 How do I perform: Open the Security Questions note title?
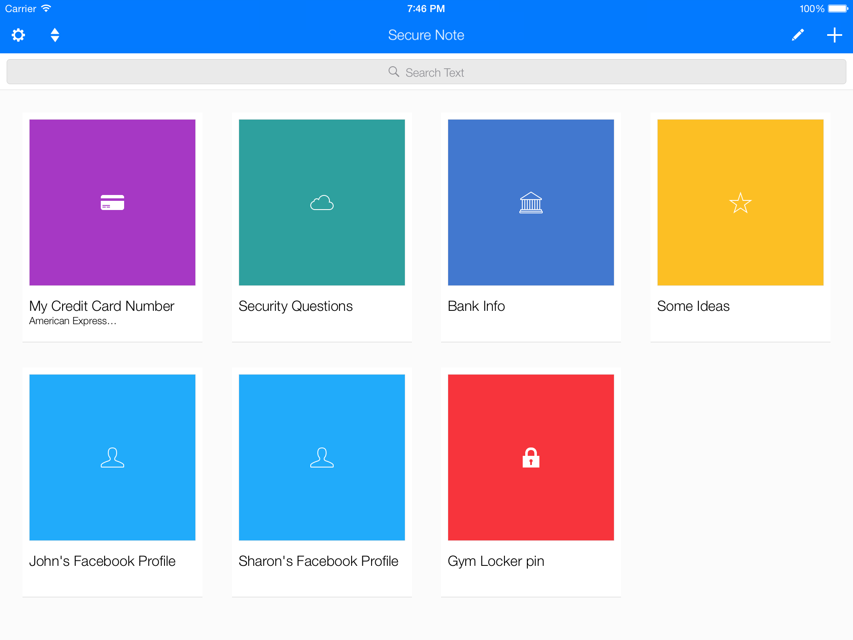[296, 306]
